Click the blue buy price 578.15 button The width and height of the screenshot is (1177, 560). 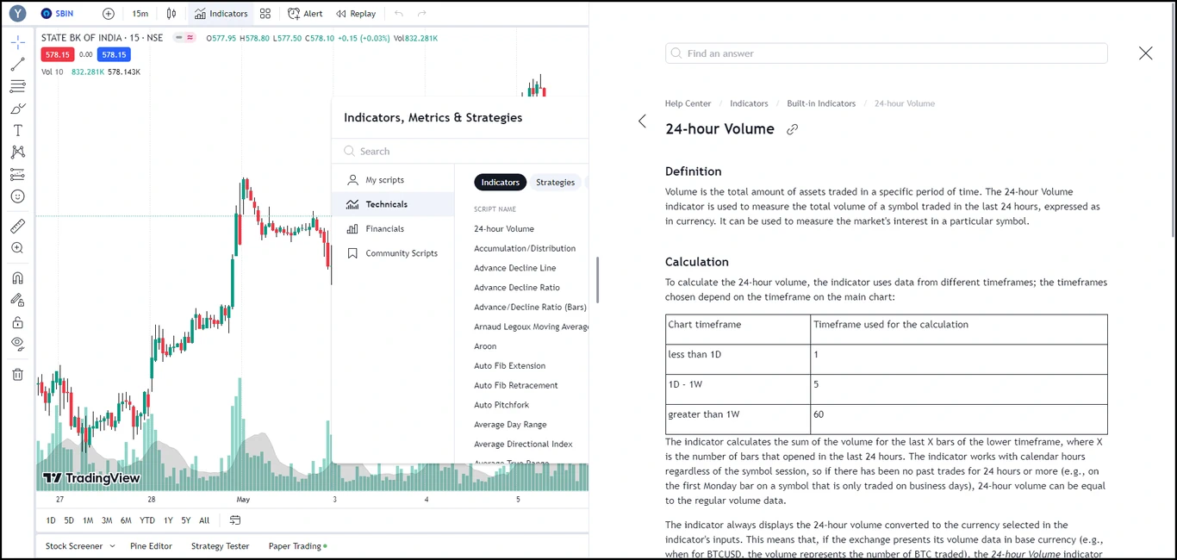pos(114,54)
